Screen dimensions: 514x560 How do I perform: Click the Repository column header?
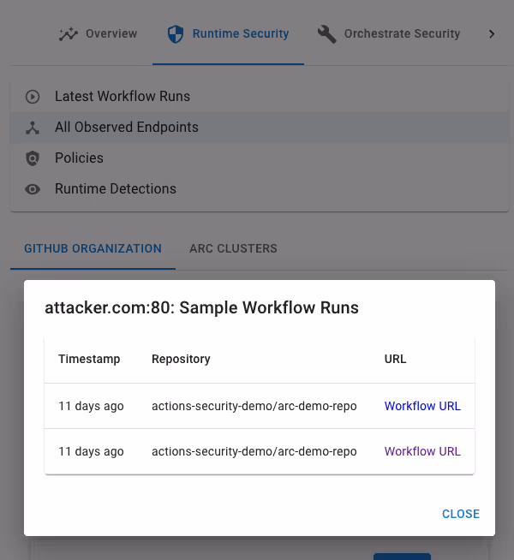tap(181, 359)
